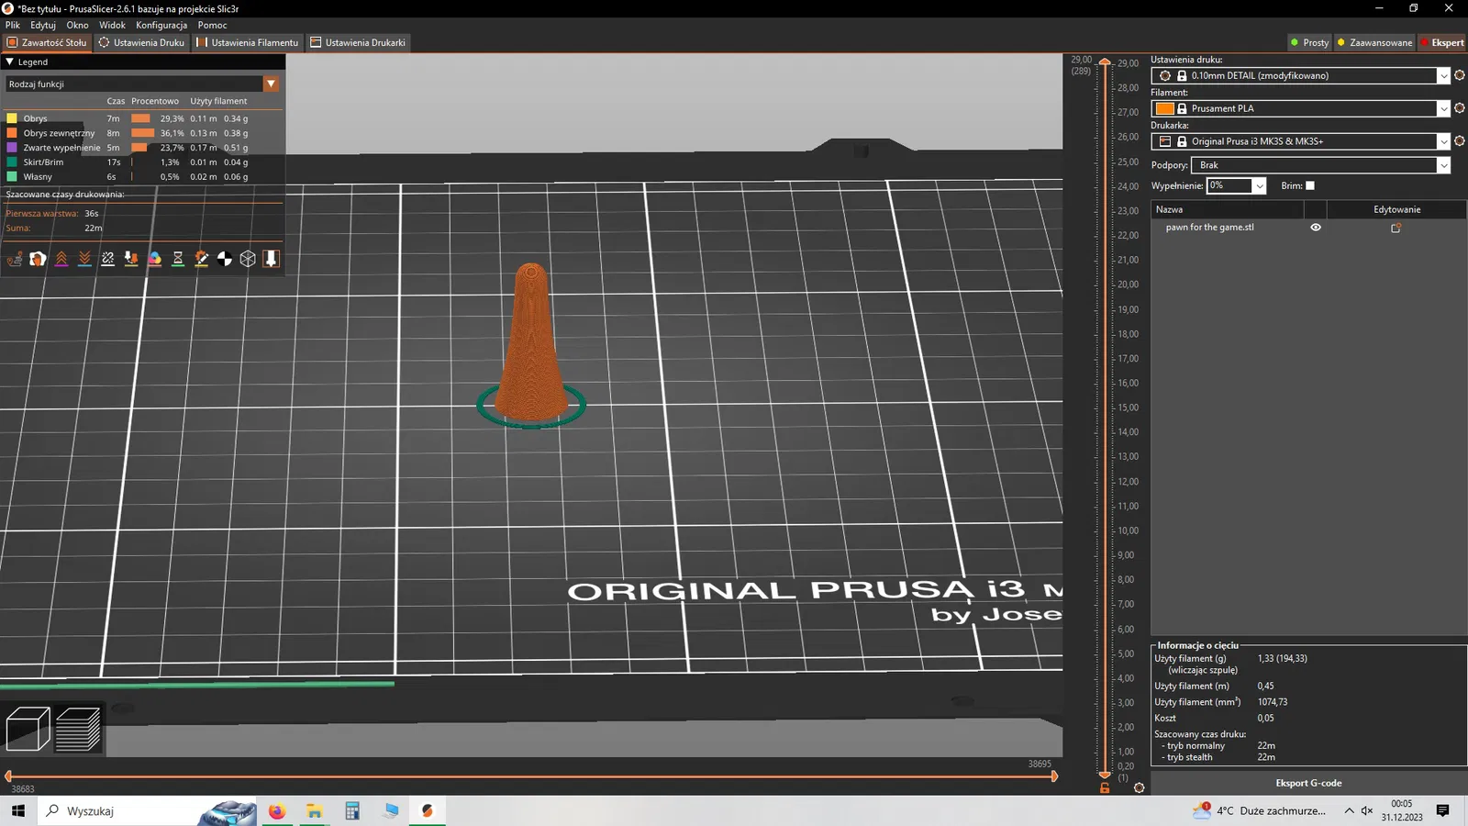
Task: Click the Skirt/Brim legend row
Action: (x=142, y=162)
